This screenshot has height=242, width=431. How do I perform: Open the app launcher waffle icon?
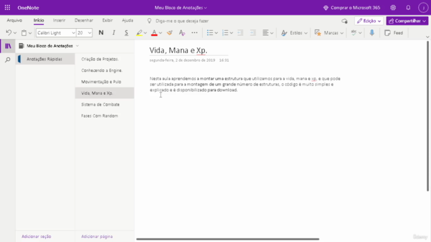pos(7,7)
